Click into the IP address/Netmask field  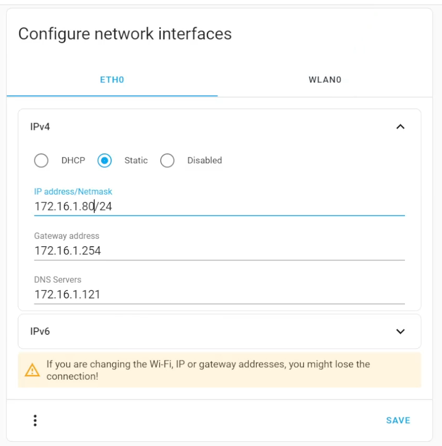tap(219, 207)
